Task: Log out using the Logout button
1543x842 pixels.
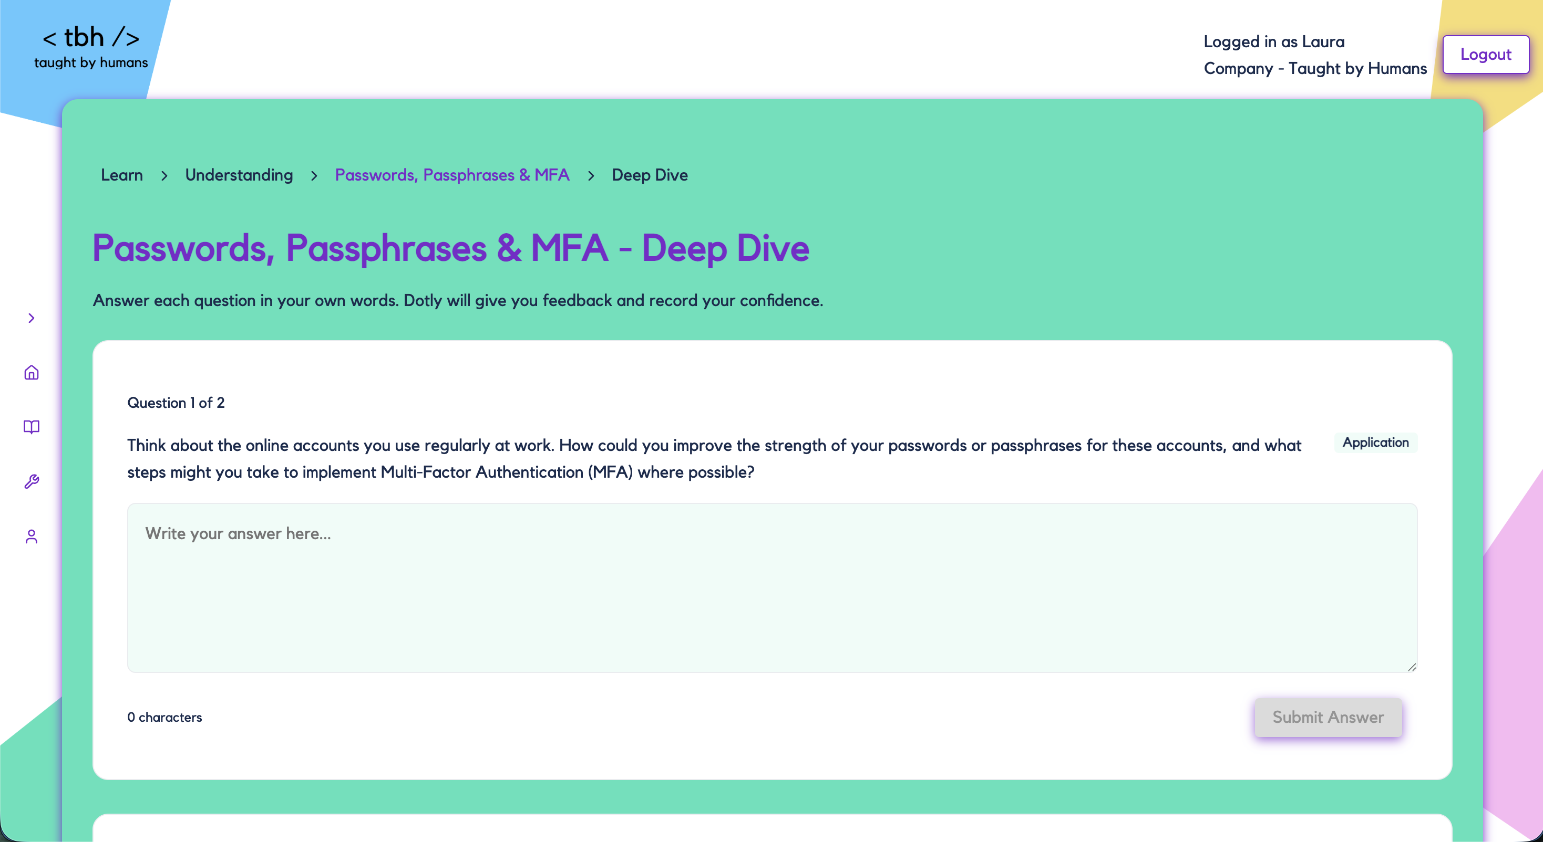Action: (x=1486, y=55)
